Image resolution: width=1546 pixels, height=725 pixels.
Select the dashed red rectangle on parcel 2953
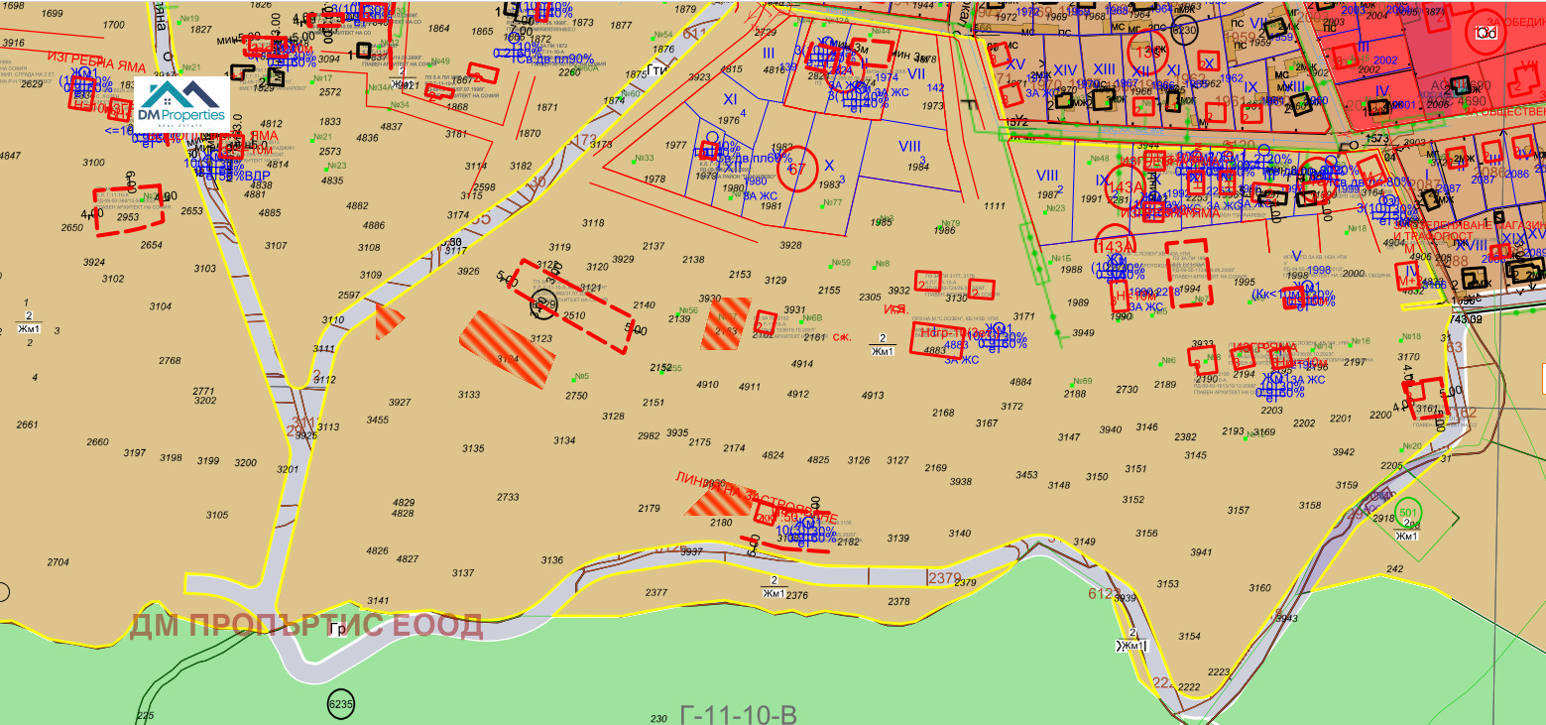point(128,210)
